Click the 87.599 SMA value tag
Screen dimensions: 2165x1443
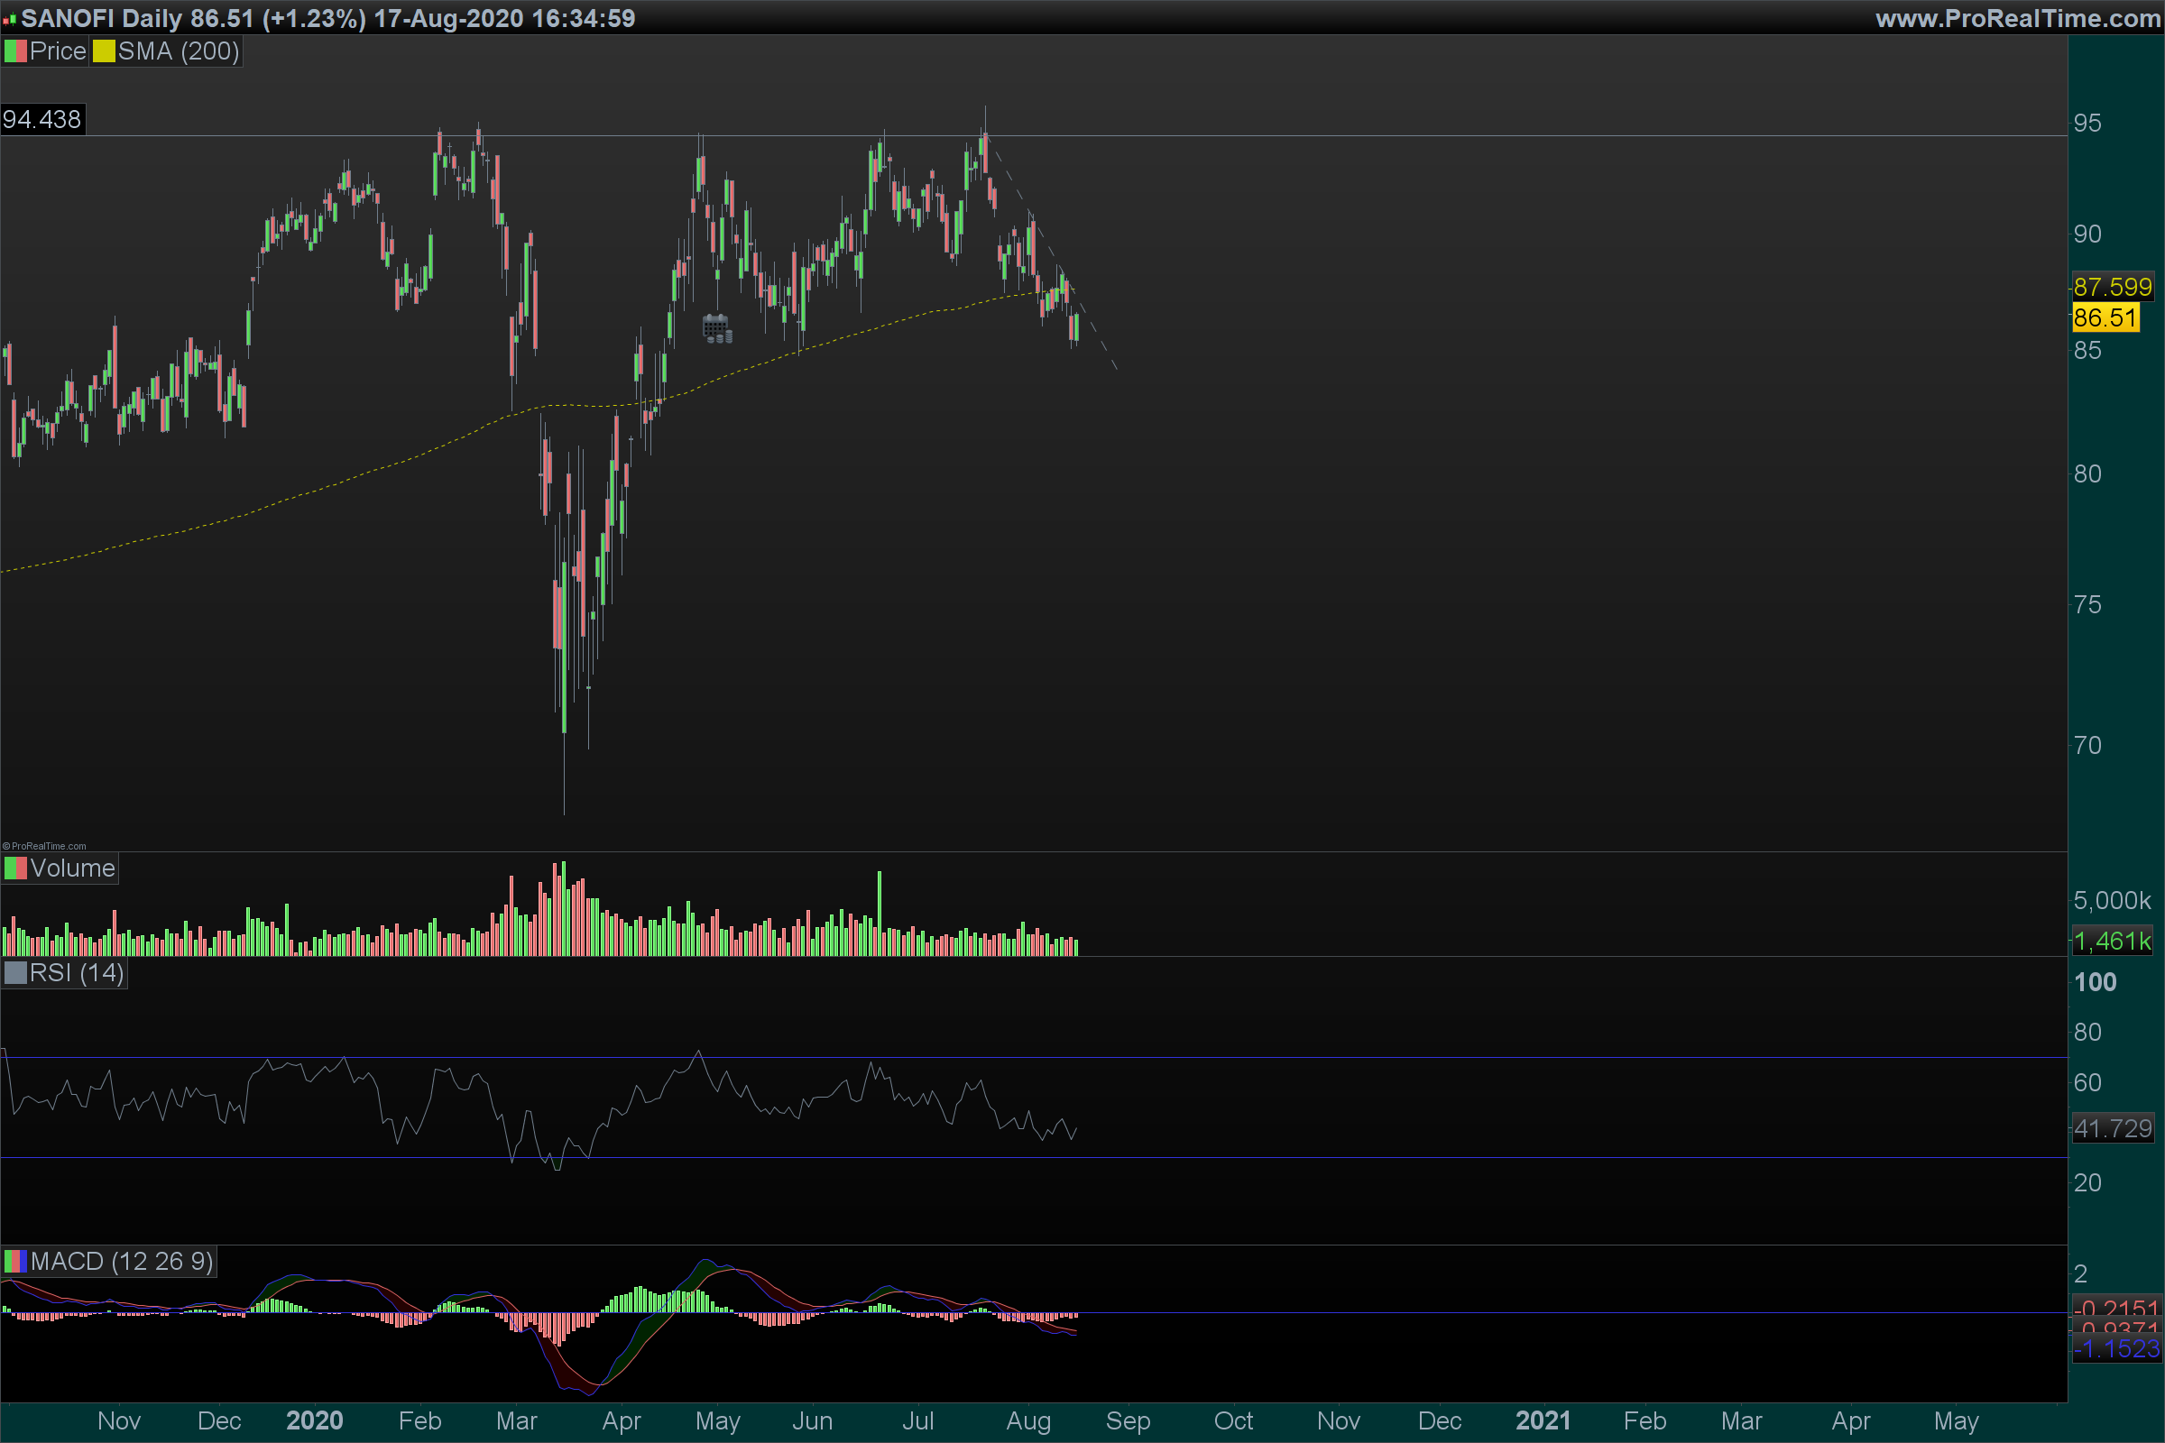pos(2112,287)
